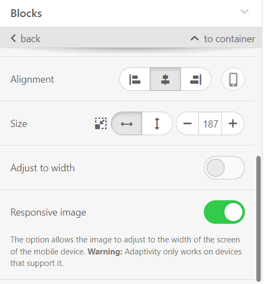The height and width of the screenshot is (284, 264).
Task: Select center alignment icon
Action: pos(165,79)
